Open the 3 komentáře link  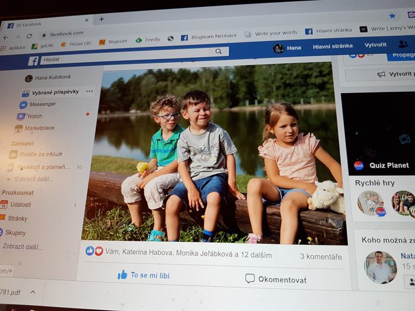pyautogui.click(x=321, y=256)
